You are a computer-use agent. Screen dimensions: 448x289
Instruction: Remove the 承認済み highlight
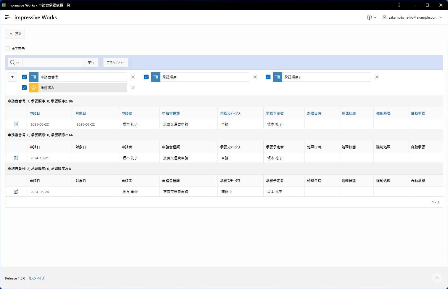tap(133, 88)
